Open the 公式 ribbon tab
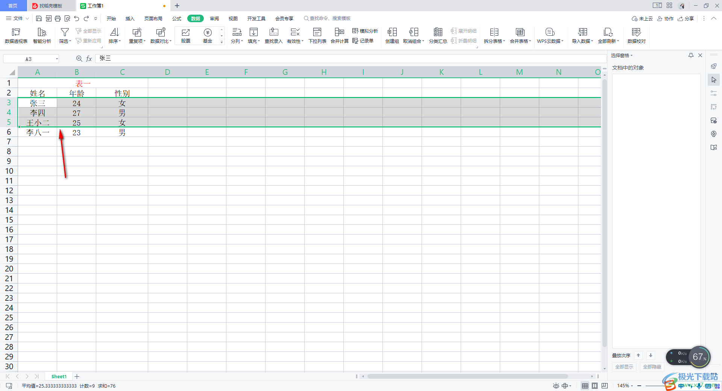Image resolution: width=722 pixels, height=391 pixels. pos(177,18)
